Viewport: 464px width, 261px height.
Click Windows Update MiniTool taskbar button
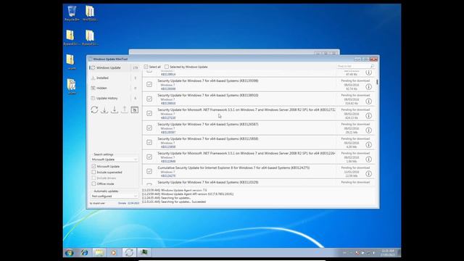(x=129, y=252)
